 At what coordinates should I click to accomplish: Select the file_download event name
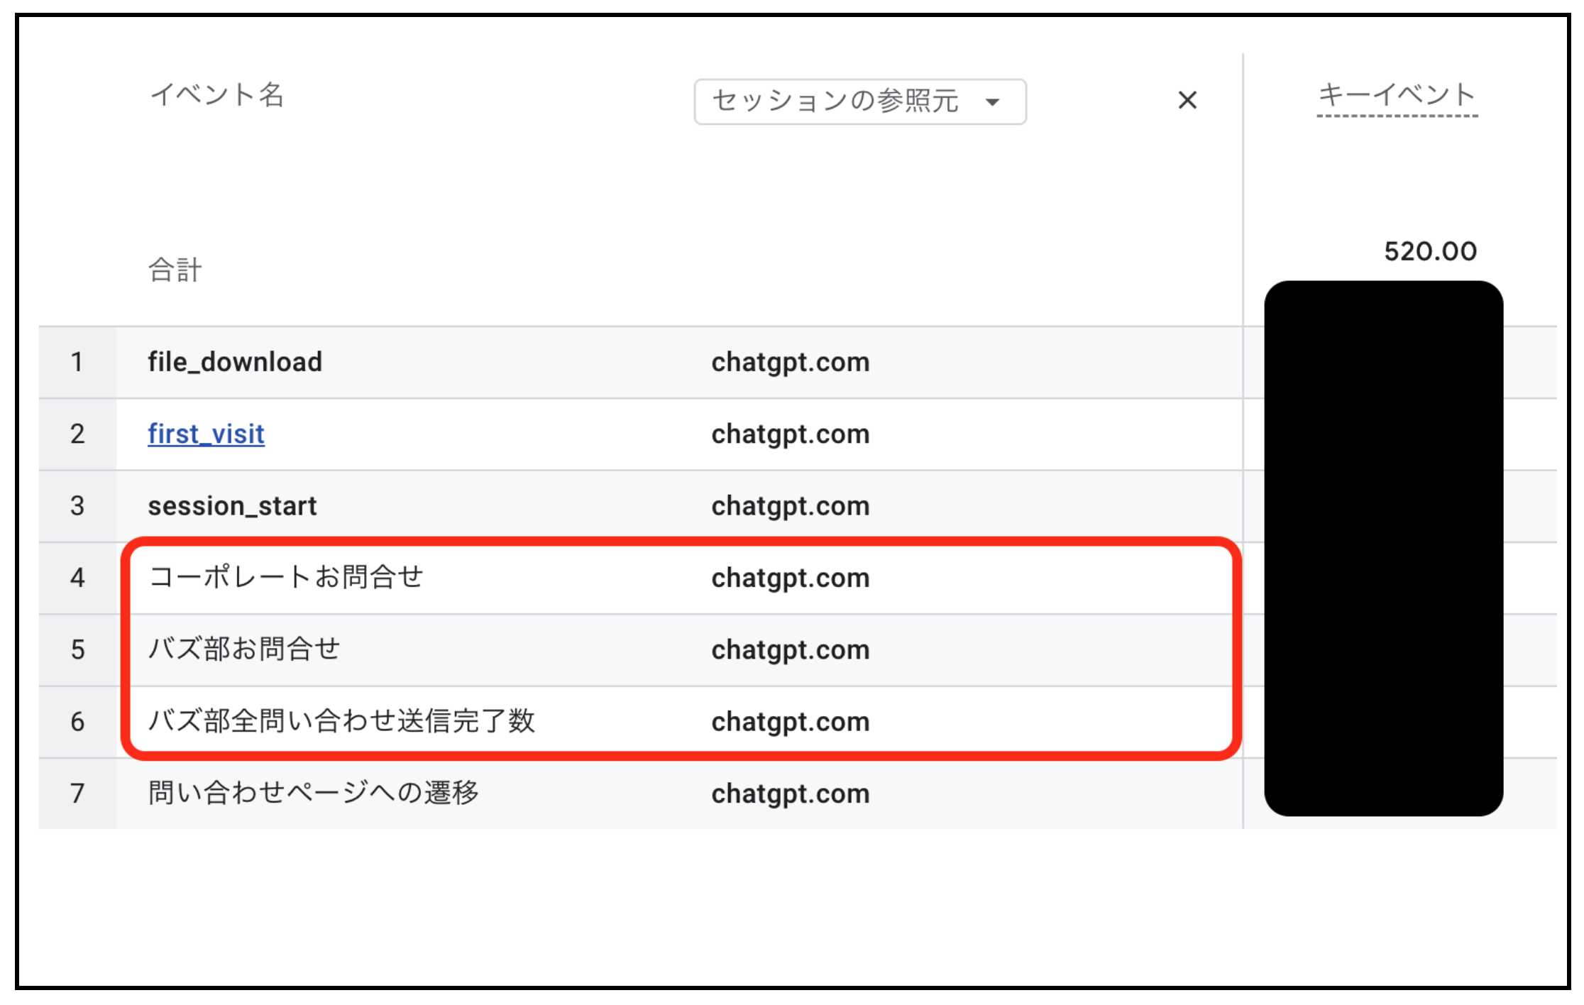point(235,362)
